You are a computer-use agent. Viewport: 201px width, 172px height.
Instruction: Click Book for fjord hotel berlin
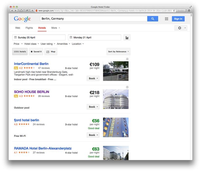pyautogui.click(x=93, y=135)
